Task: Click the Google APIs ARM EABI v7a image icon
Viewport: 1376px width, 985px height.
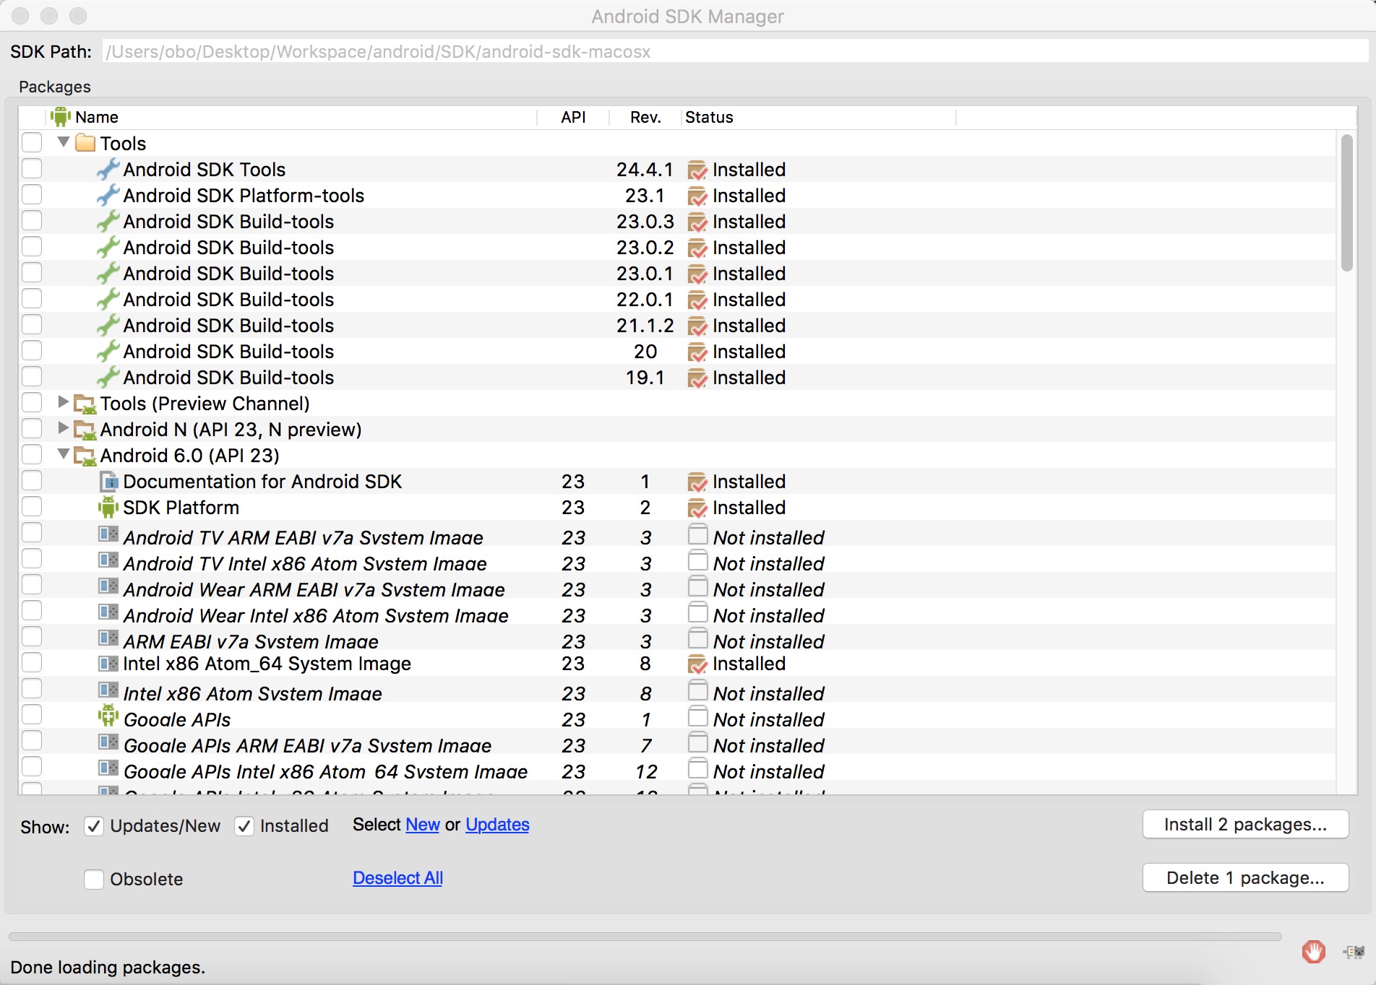Action: 108,742
